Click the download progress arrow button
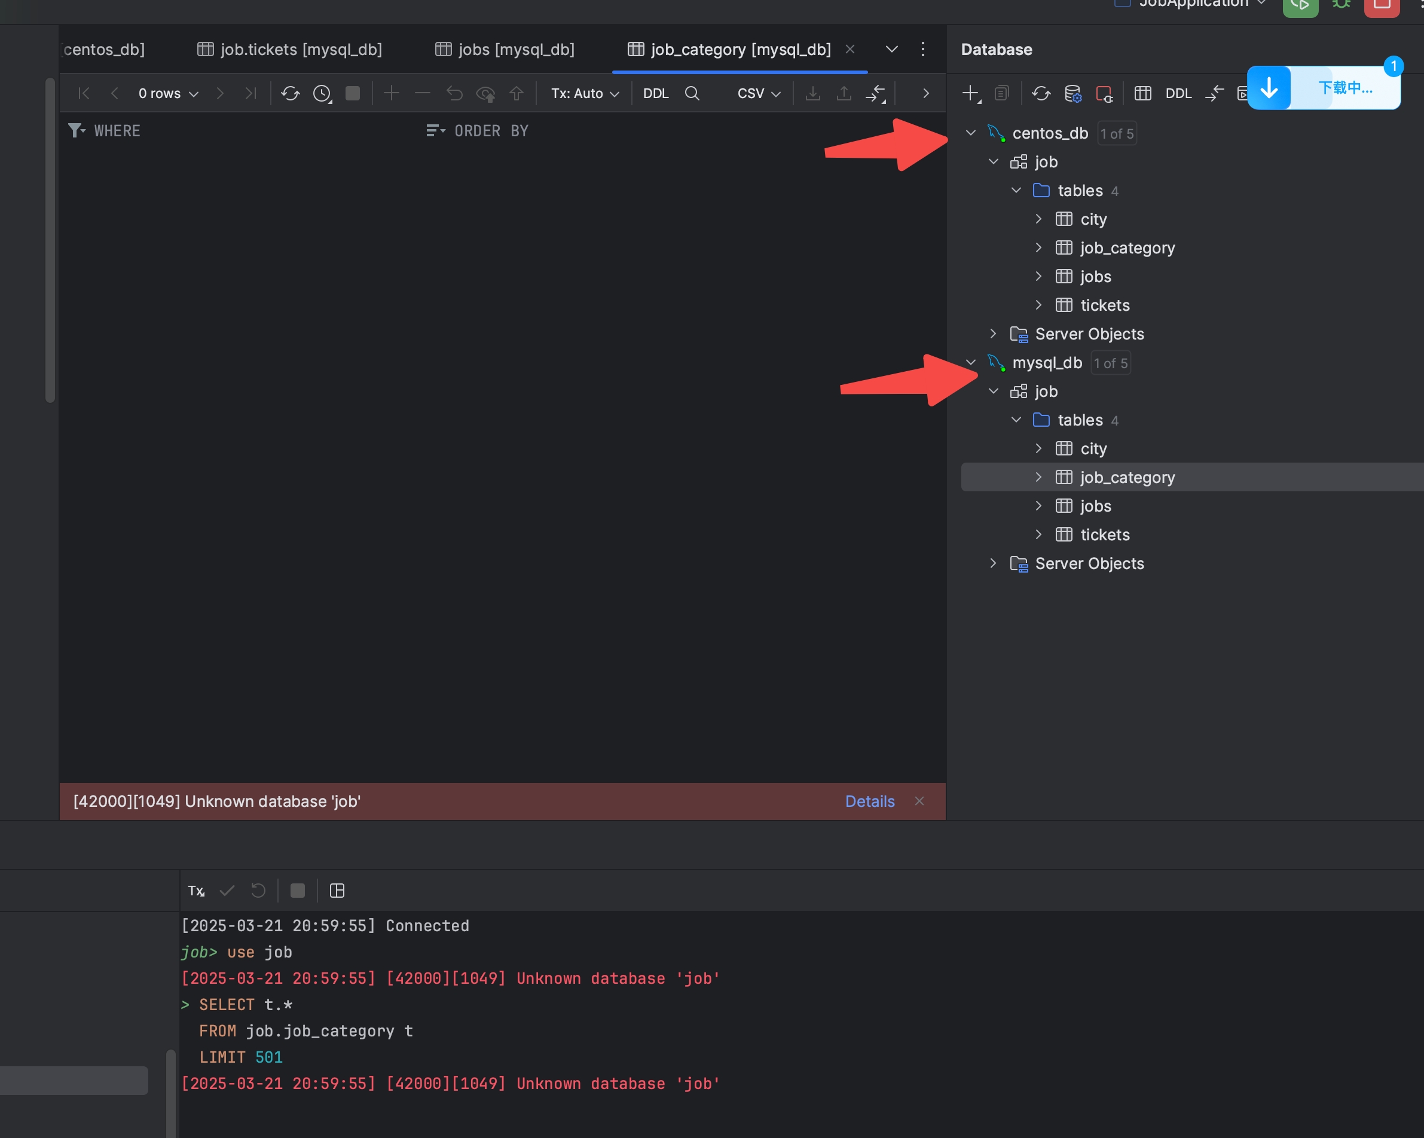 pos(1269,88)
